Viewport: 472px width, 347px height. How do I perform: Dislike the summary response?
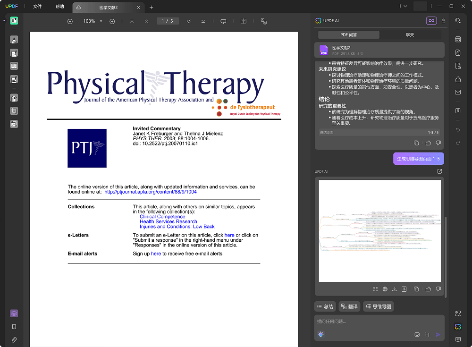(x=438, y=143)
